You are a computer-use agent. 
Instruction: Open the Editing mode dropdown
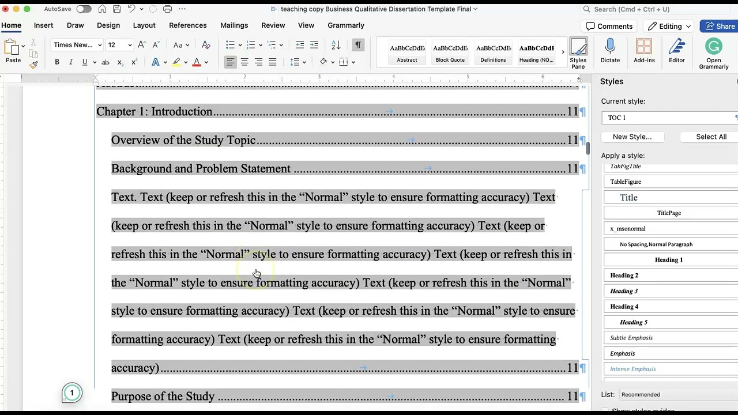coord(669,27)
